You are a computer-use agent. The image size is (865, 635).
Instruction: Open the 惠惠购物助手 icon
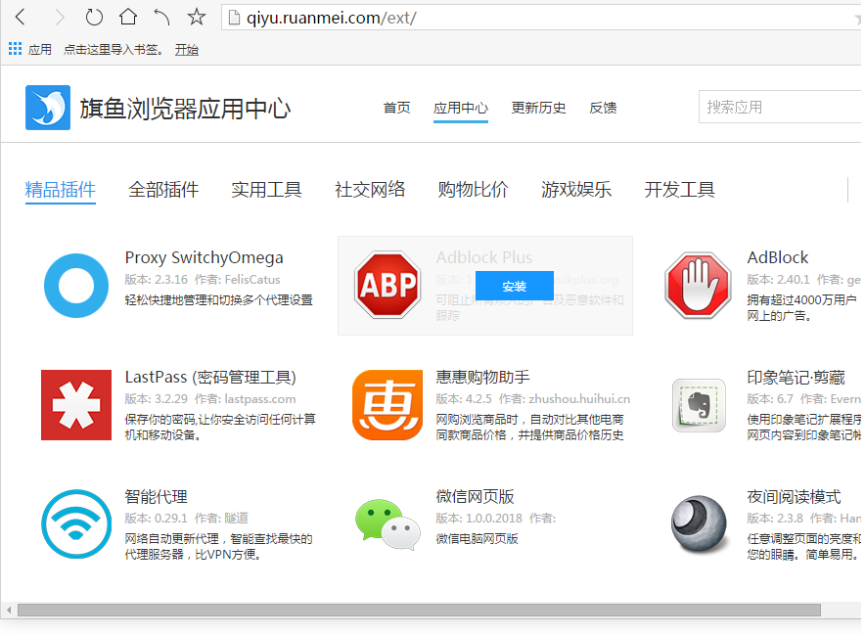click(x=387, y=405)
